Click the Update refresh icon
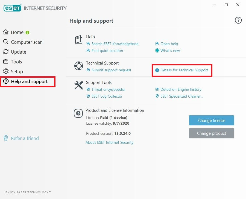The image size is (246, 199). click(x=6, y=52)
